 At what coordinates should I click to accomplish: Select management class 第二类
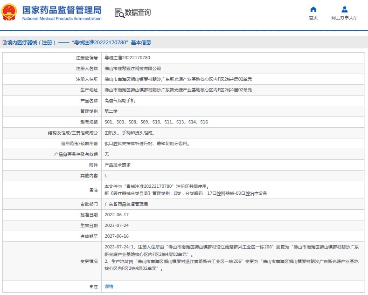[111, 111]
